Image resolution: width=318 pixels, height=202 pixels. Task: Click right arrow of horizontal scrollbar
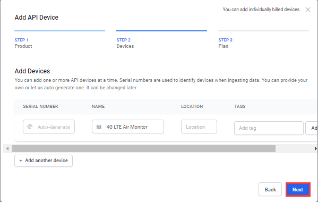pyautogui.click(x=315, y=149)
